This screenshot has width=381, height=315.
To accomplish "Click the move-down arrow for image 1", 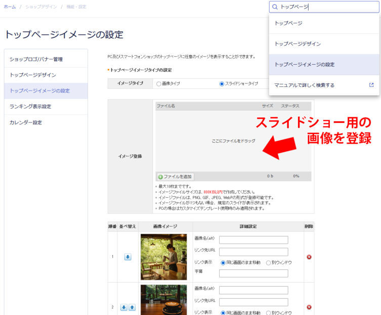I will point(128,257).
